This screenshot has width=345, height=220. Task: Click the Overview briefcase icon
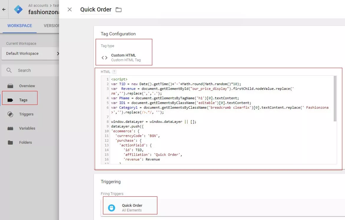coord(10,86)
